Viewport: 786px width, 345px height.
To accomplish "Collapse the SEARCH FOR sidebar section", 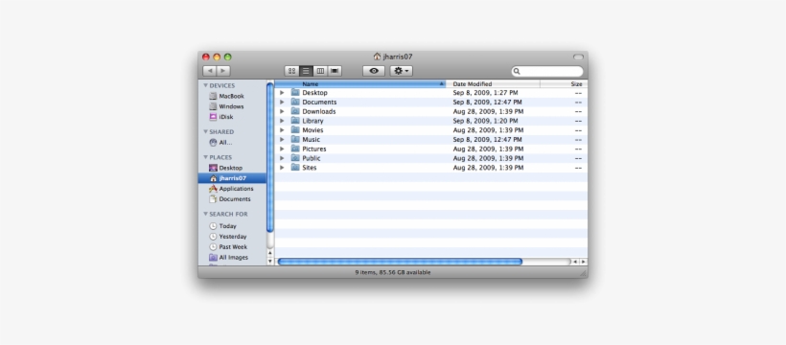I will click(x=205, y=214).
